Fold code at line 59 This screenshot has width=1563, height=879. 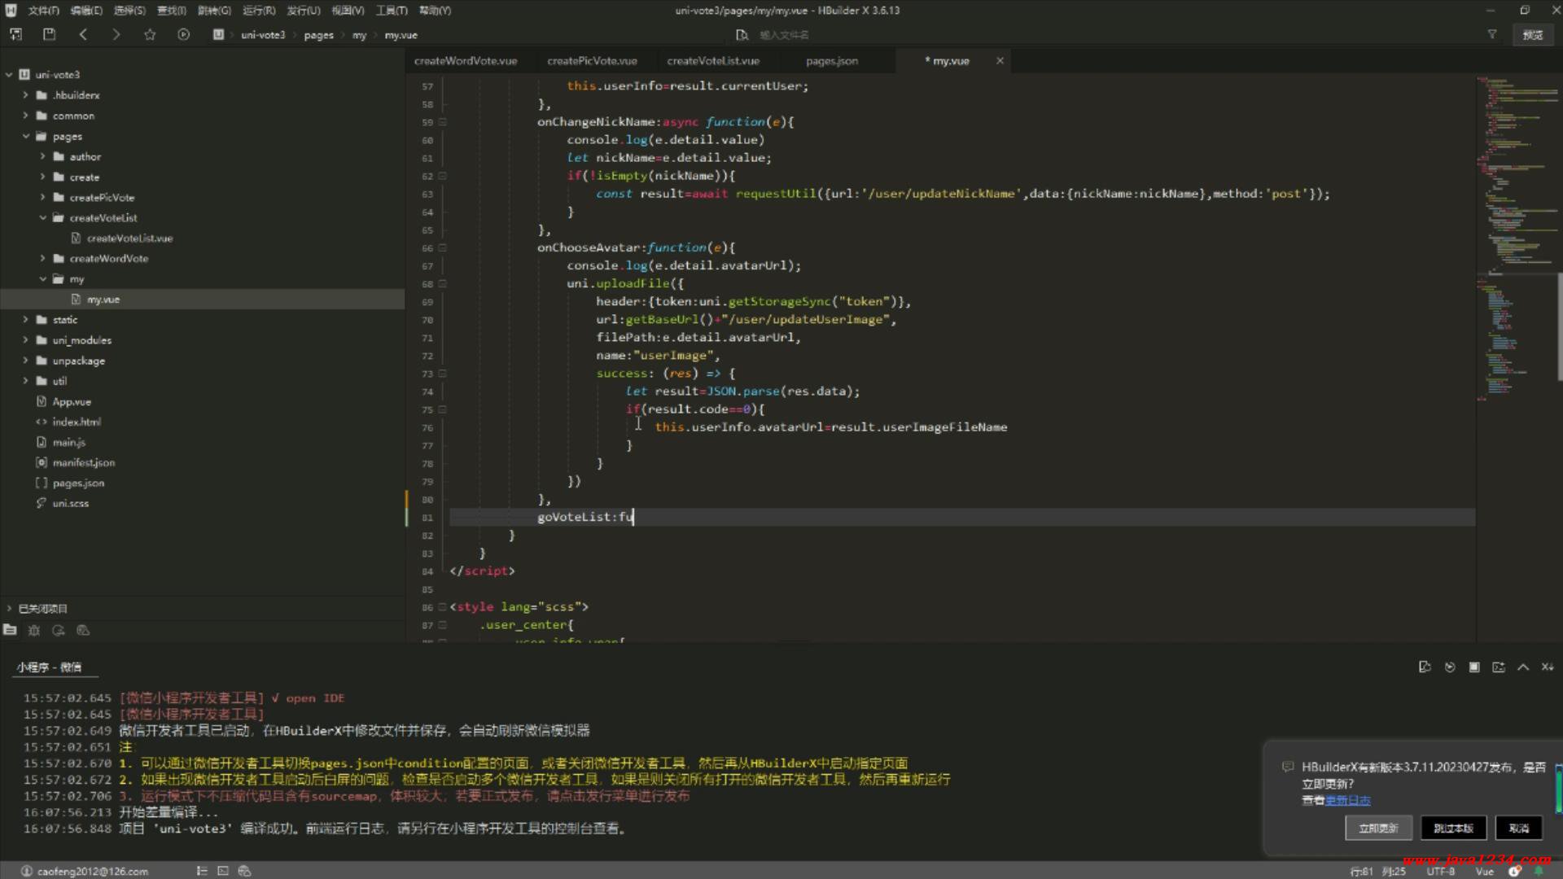coord(443,122)
